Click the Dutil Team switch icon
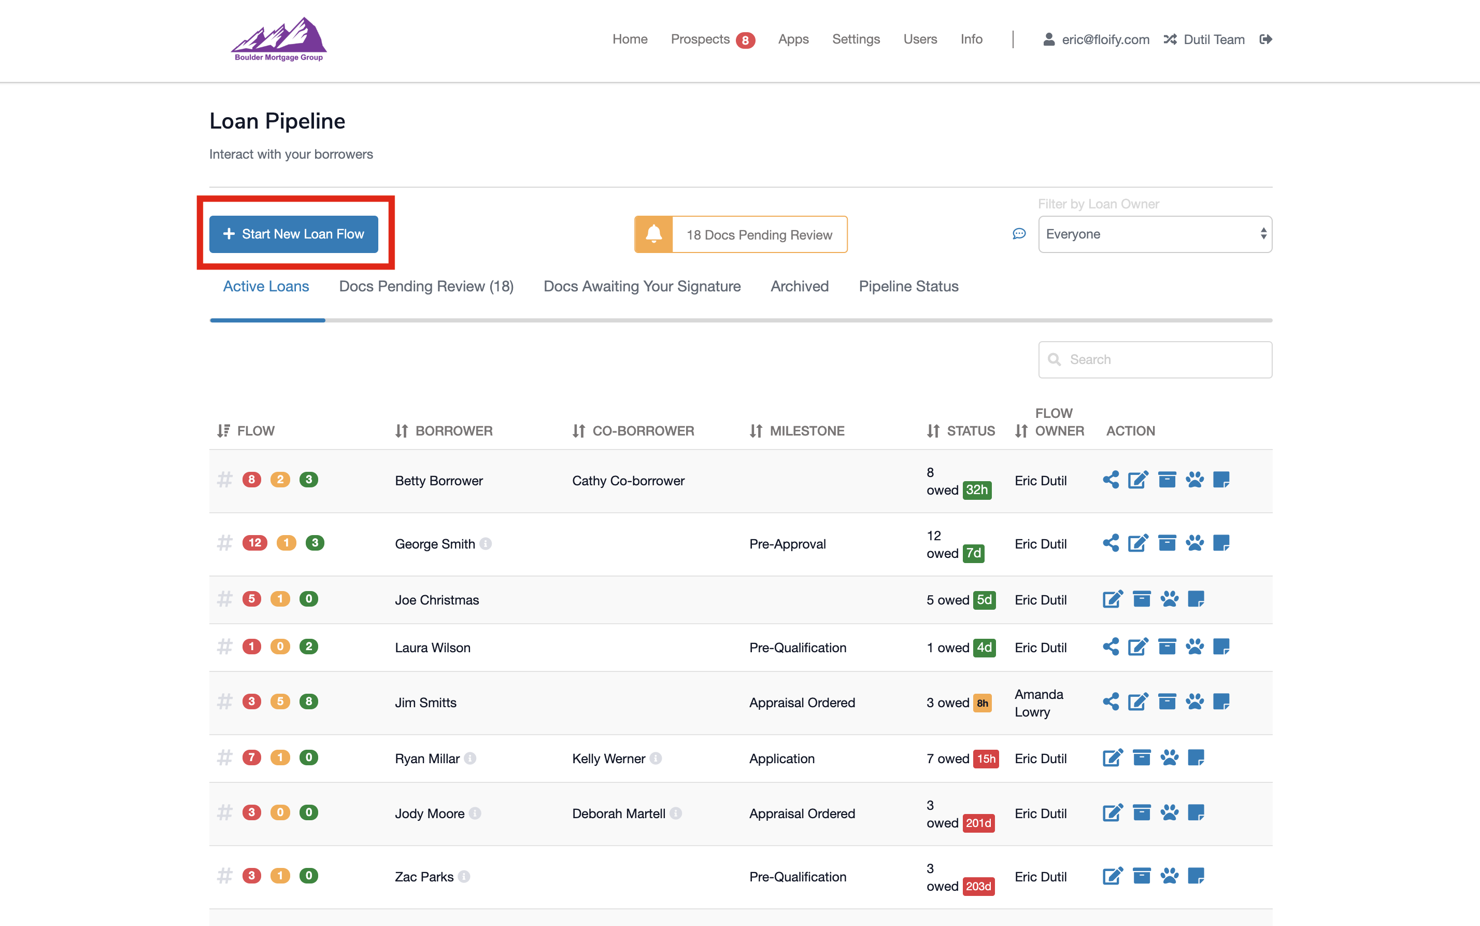 (1170, 39)
